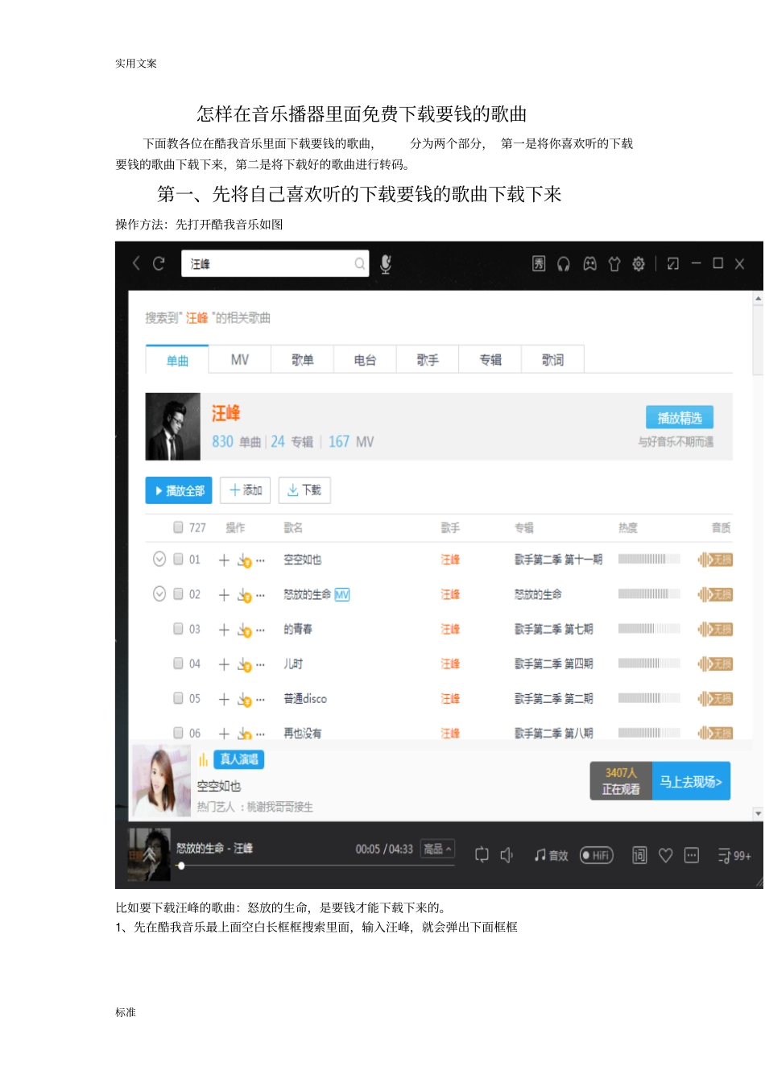Screen dimensions: 765x1083
Task: Click the 下载 button above song list
Action: [x=304, y=490]
